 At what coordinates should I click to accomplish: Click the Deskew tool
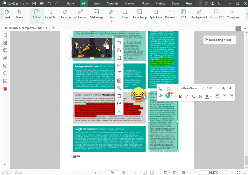click(x=170, y=14)
